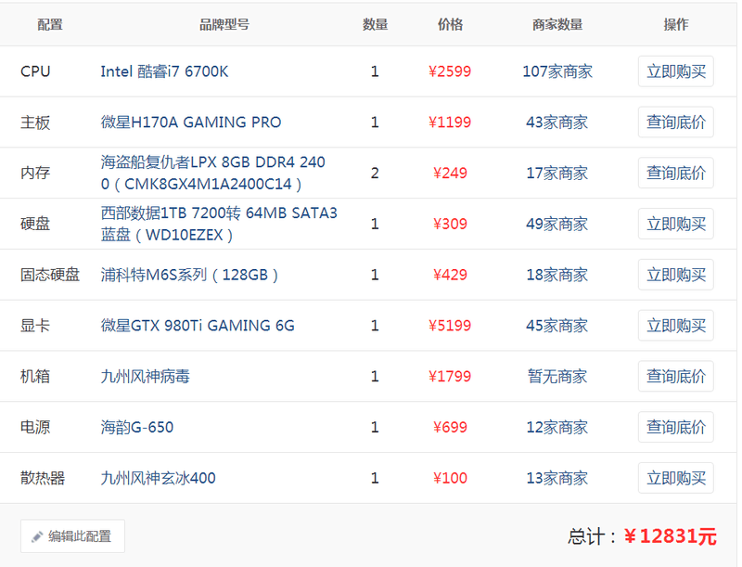This screenshot has width=742, height=567.
Task: Click the 数量 column header
Action: pyautogui.click(x=376, y=24)
